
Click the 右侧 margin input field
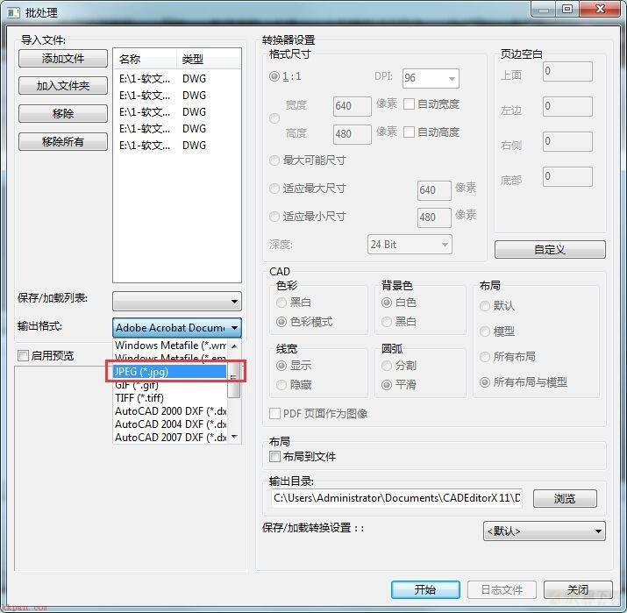click(567, 141)
